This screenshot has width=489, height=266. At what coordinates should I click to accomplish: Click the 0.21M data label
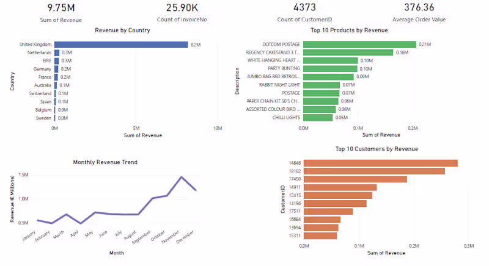click(425, 45)
